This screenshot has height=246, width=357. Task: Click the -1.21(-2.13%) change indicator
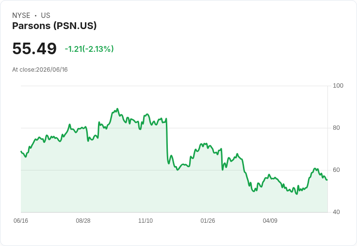click(89, 49)
